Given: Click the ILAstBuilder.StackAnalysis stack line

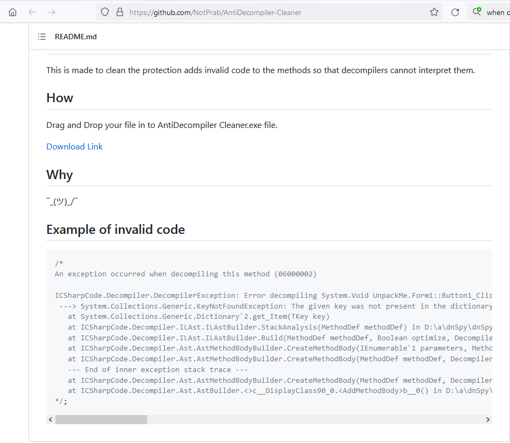Looking at the screenshot, I should point(279,327).
